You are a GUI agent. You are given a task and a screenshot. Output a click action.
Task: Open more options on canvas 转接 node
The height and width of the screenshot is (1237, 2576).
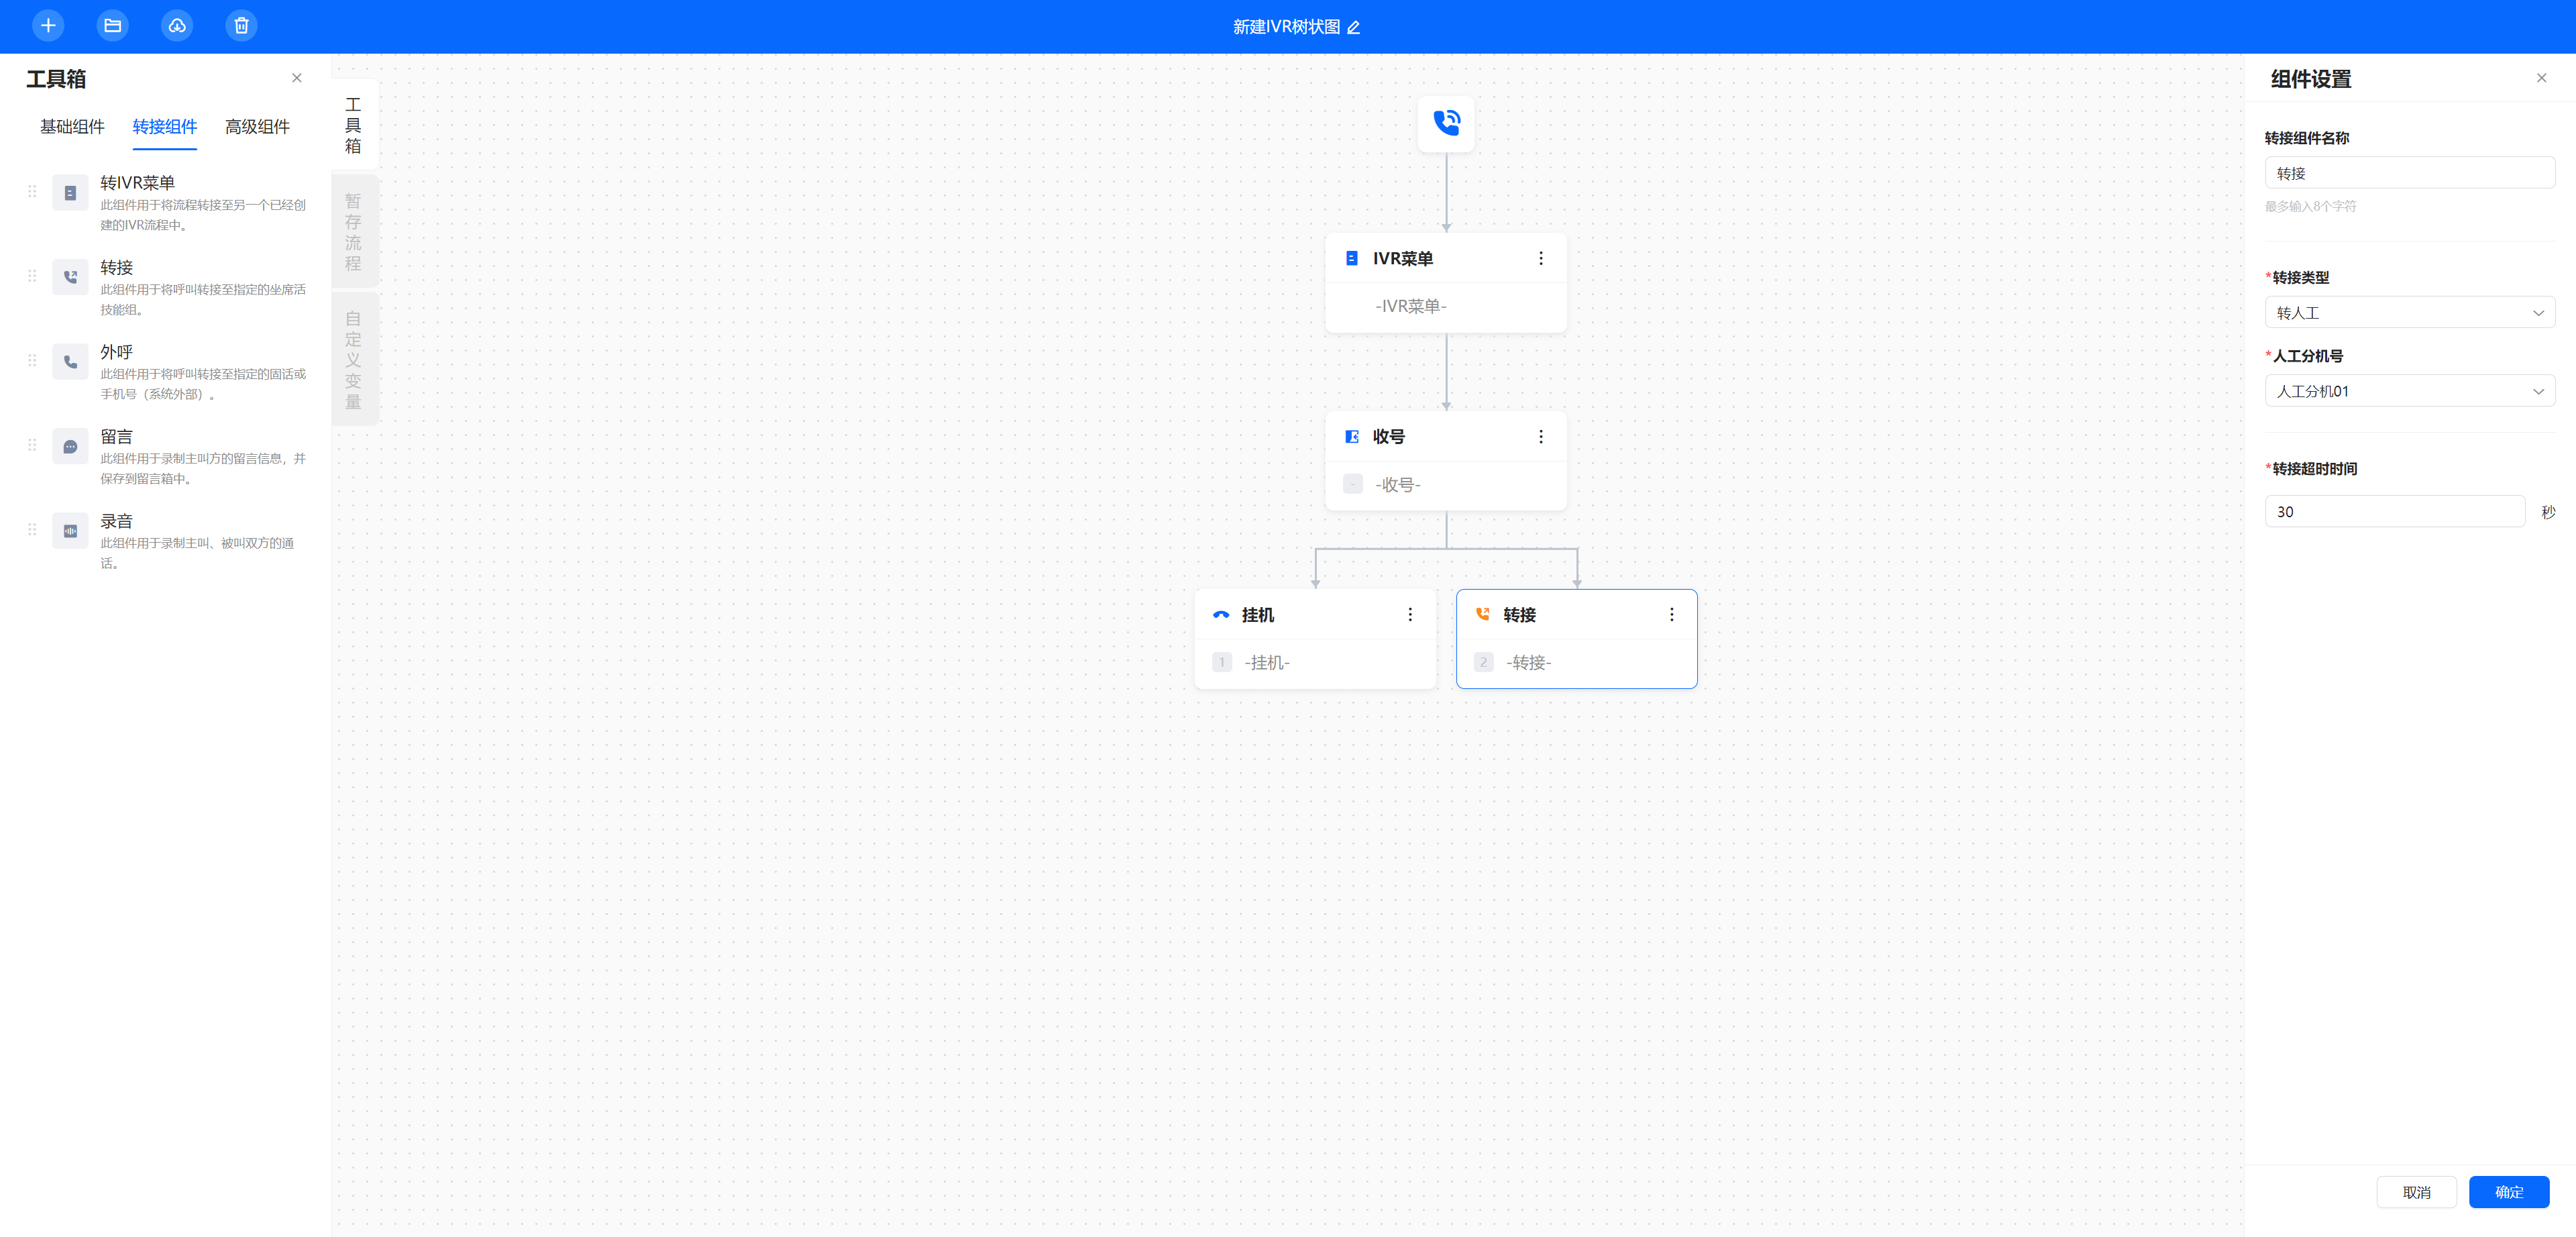(x=1672, y=614)
